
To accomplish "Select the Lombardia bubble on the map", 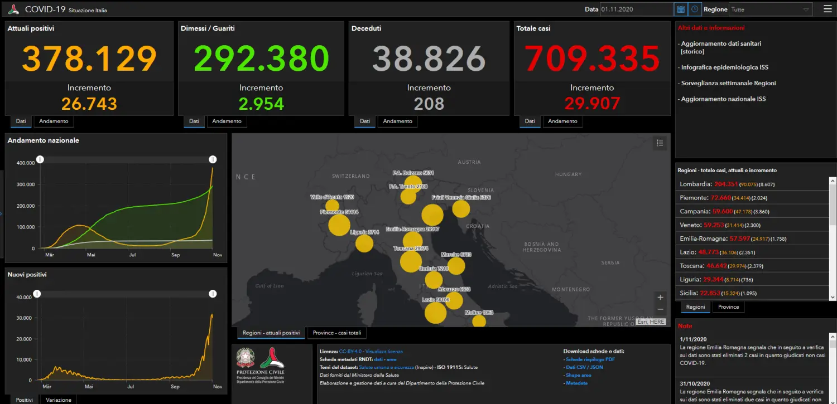I will point(432,215).
